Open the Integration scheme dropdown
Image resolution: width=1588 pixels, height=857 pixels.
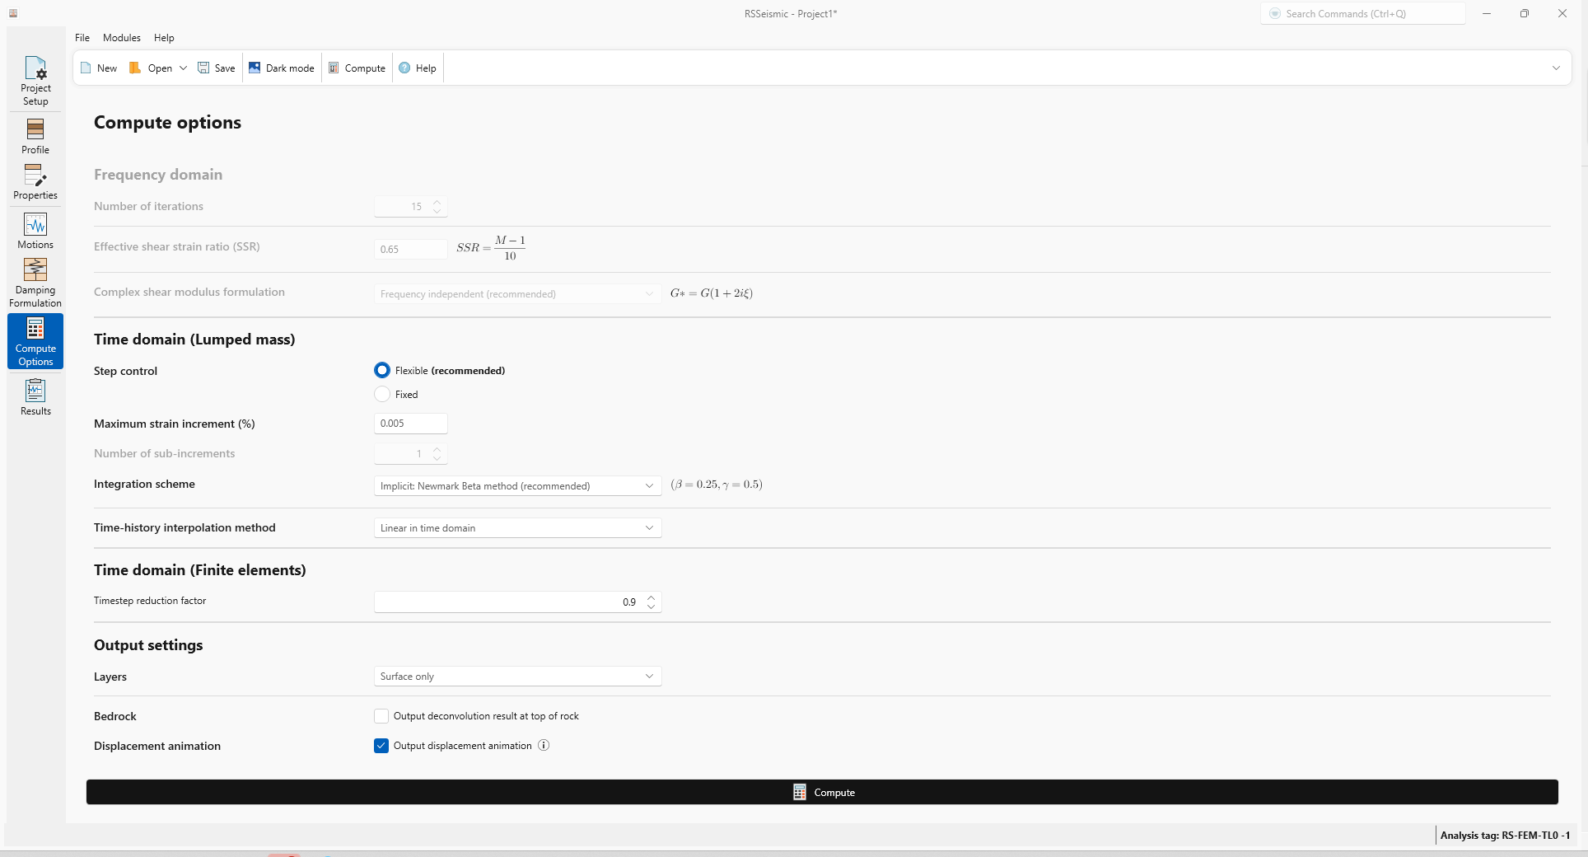(x=517, y=486)
